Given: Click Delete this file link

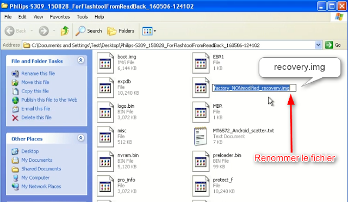Looking at the screenshot, I should coord(36,118).
